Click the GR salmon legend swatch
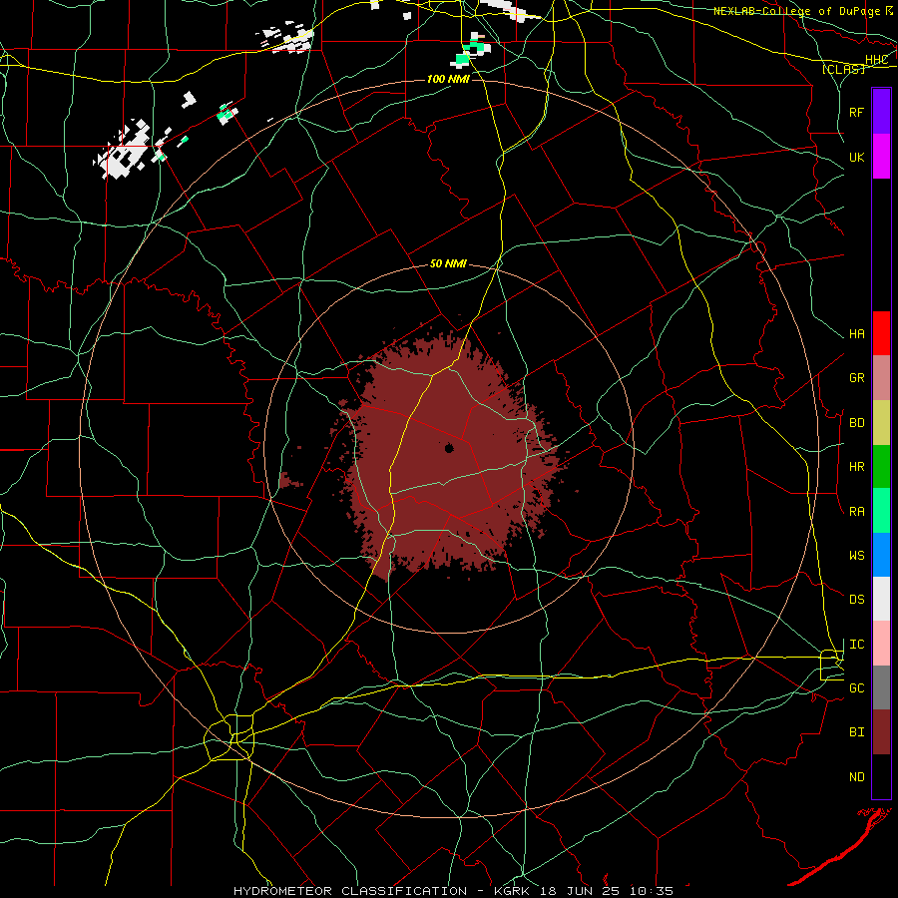Screen dimensions: 898x898 tap(881, 378)
